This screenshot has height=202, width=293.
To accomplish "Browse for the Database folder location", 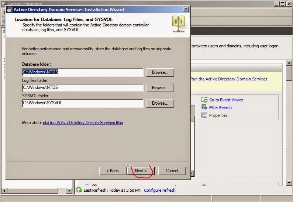I will click(160, 72).
